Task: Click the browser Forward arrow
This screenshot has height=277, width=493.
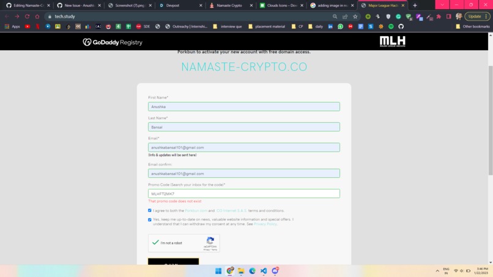Action: point(17,17)
